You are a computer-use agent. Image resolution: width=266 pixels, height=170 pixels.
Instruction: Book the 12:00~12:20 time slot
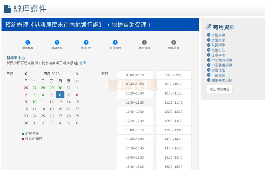173,112
